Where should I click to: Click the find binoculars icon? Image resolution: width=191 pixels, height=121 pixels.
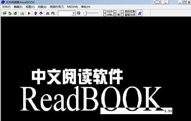(48, 13)
